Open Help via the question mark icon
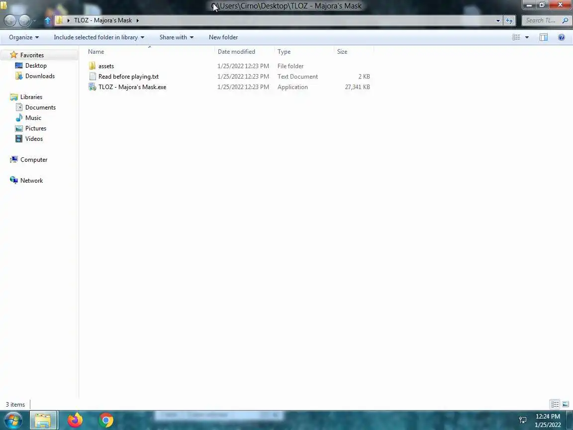573x430 pixels. (561, 37)
